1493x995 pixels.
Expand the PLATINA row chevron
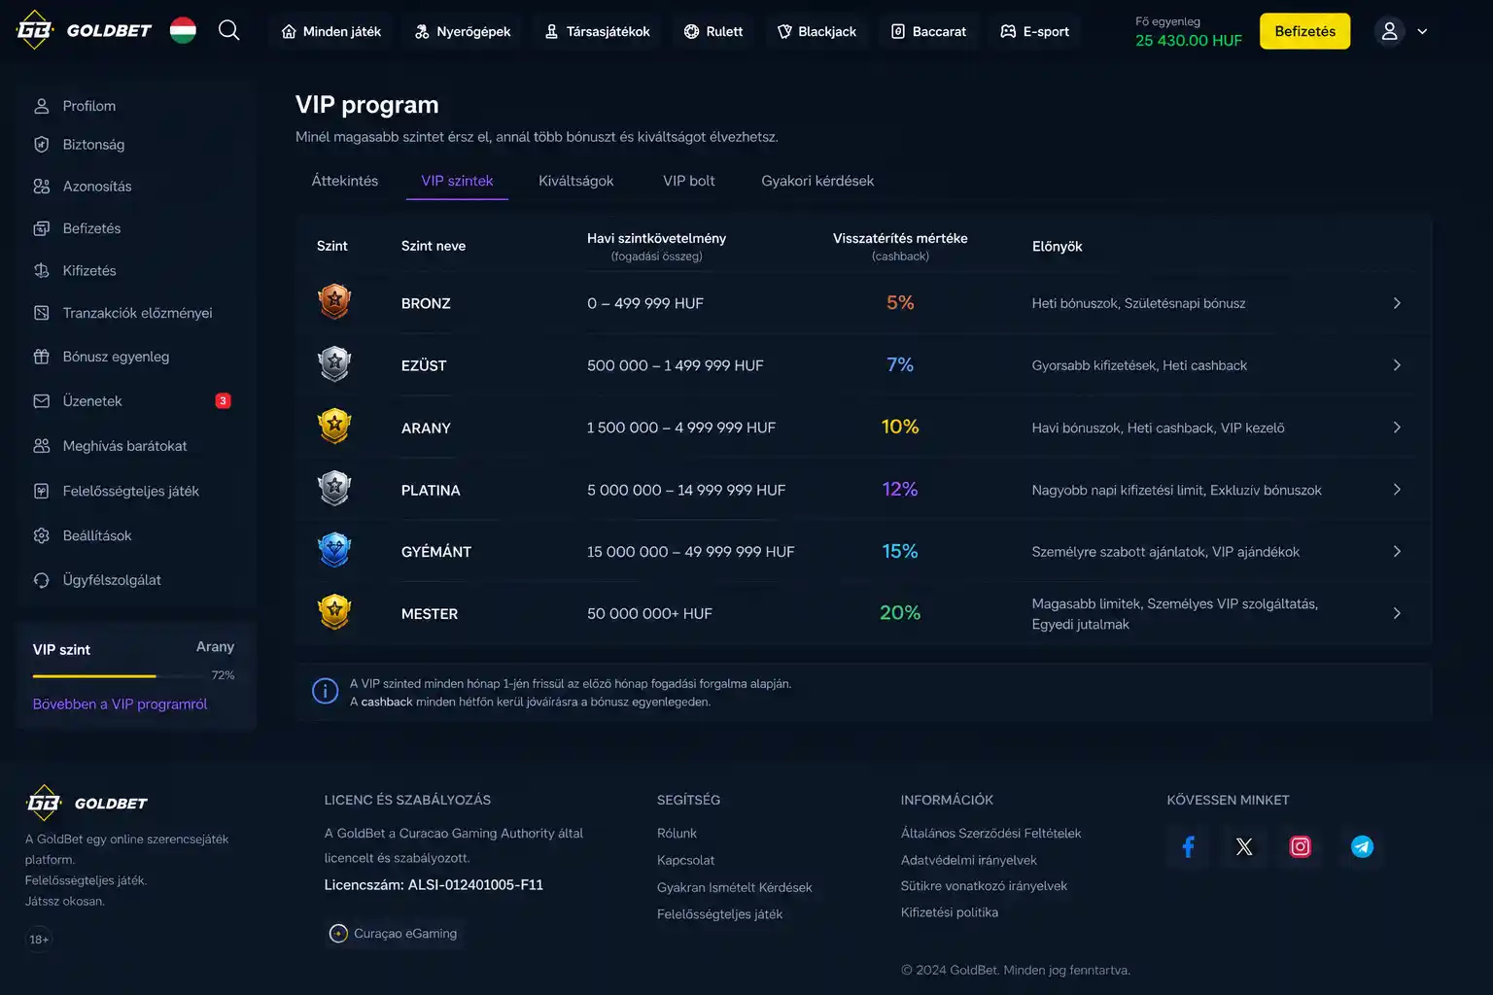1397,490
